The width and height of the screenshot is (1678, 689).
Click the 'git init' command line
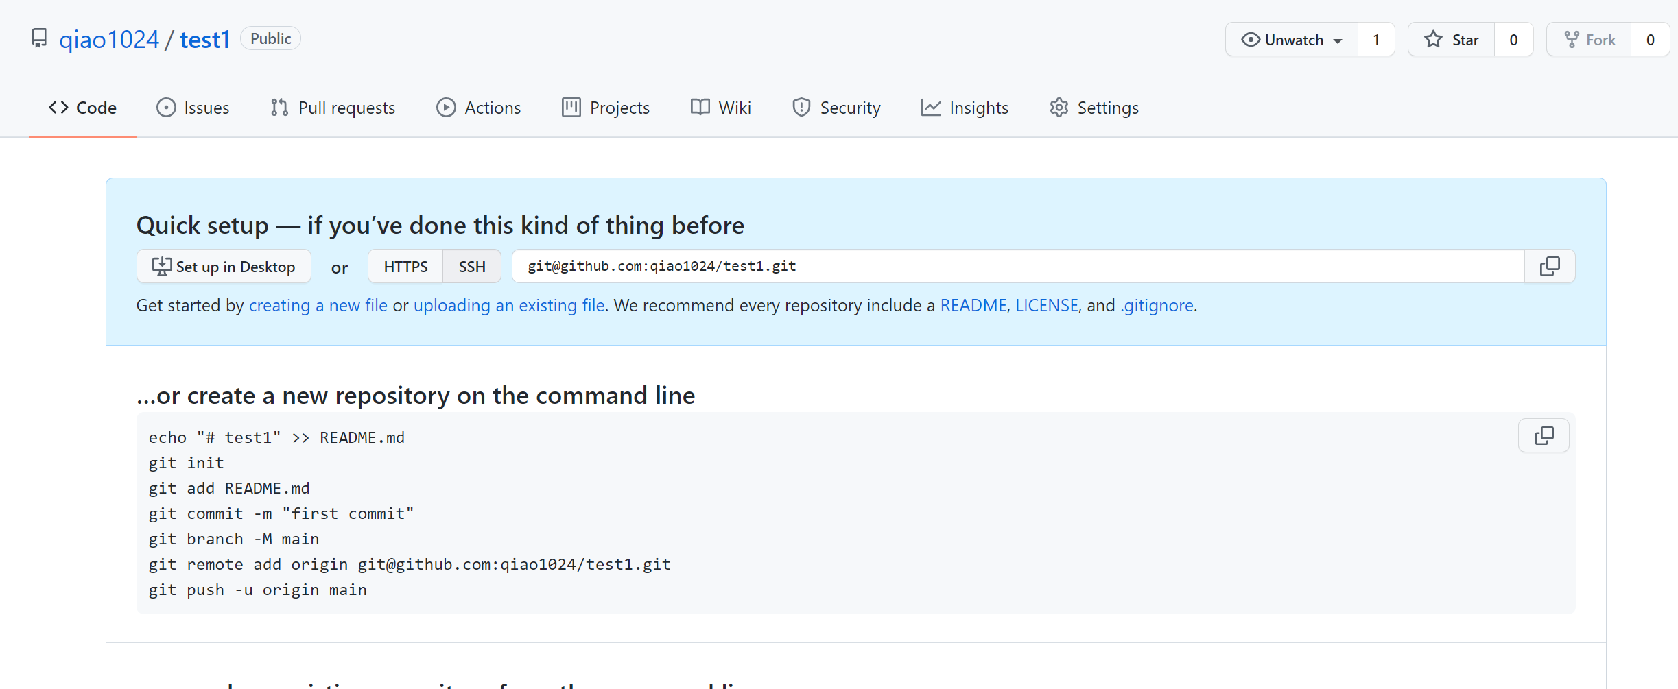[187, 463]
